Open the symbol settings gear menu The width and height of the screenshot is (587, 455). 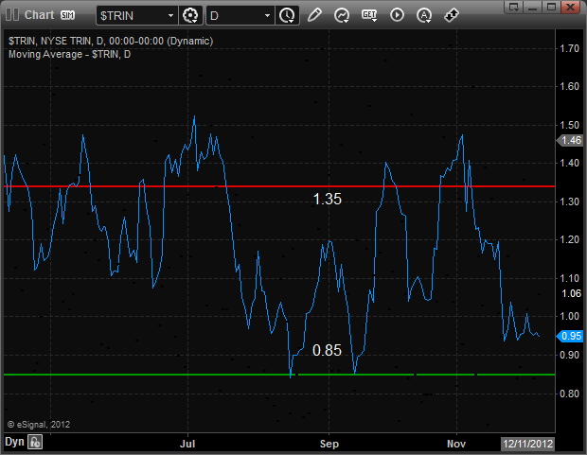(190, 15)
